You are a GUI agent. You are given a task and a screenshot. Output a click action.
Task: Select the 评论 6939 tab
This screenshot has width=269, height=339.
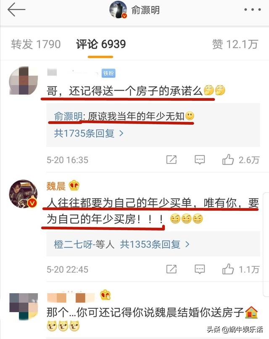coord(101,45)
